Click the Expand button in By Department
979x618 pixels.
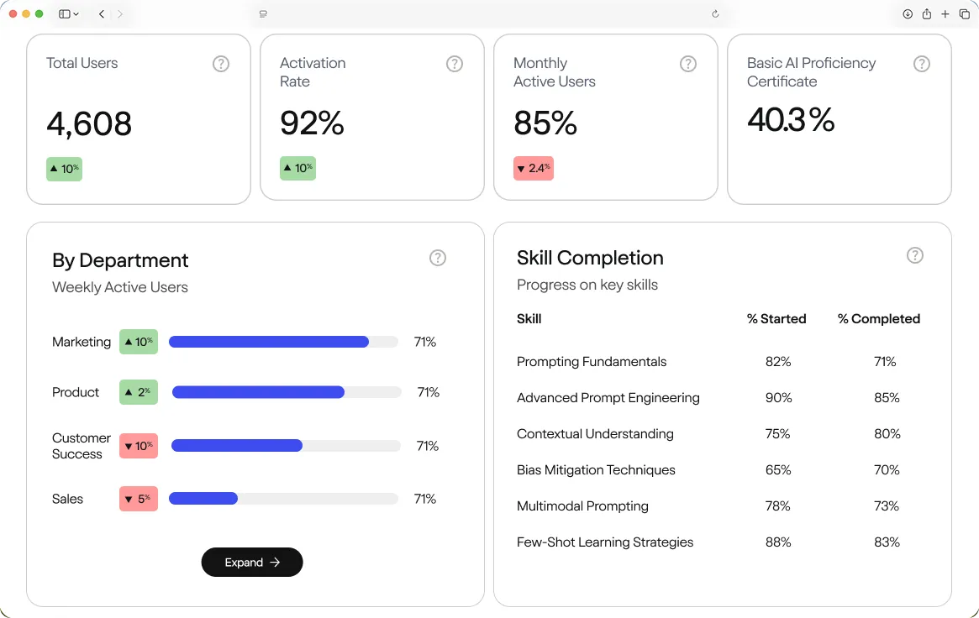(x=251, y=562)
